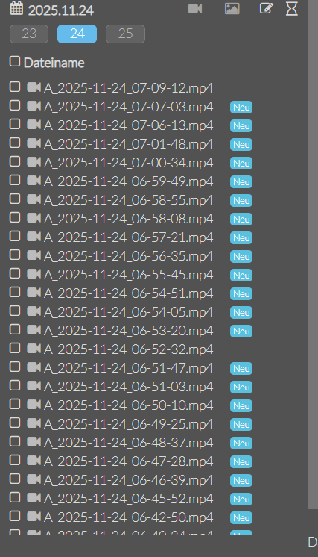Select the active day 24 tab

[77, 34]
